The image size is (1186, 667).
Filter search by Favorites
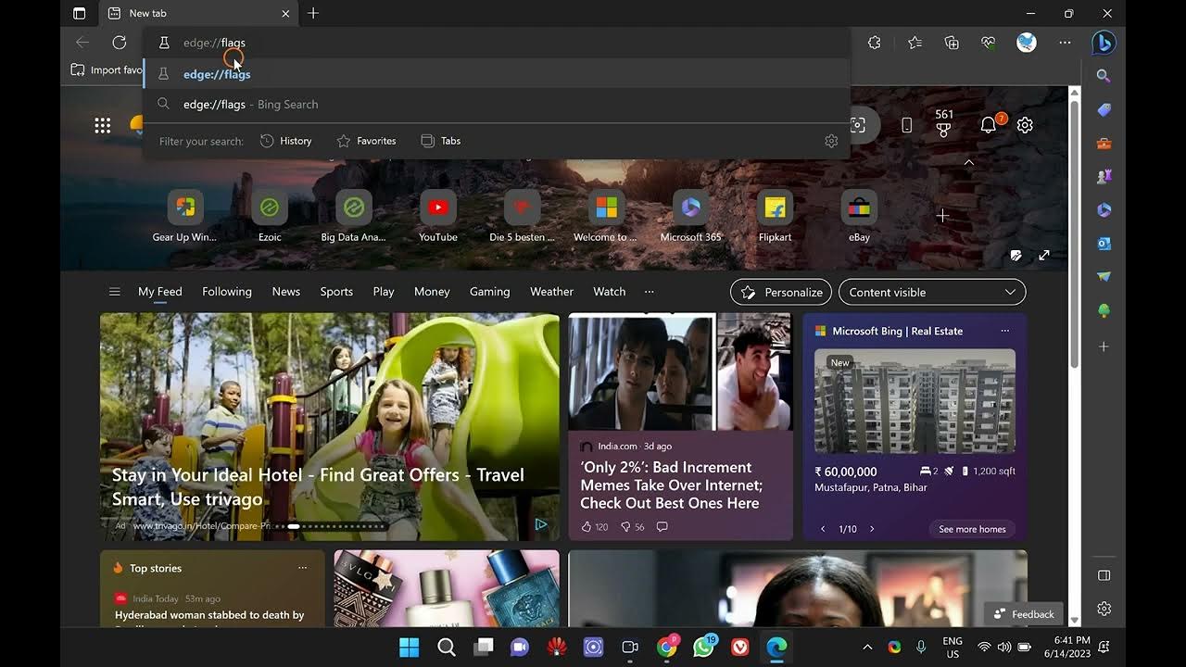tap(366, 141)
